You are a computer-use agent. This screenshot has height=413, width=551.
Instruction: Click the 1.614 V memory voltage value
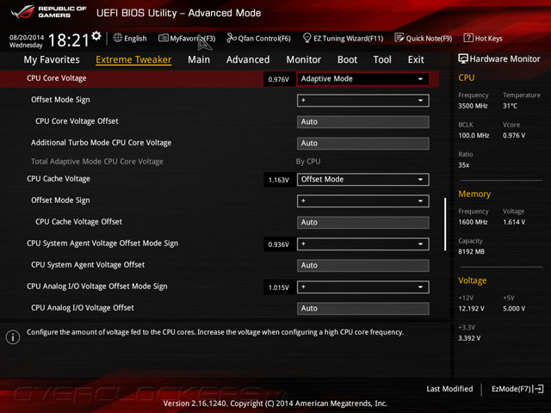point(514,222)
